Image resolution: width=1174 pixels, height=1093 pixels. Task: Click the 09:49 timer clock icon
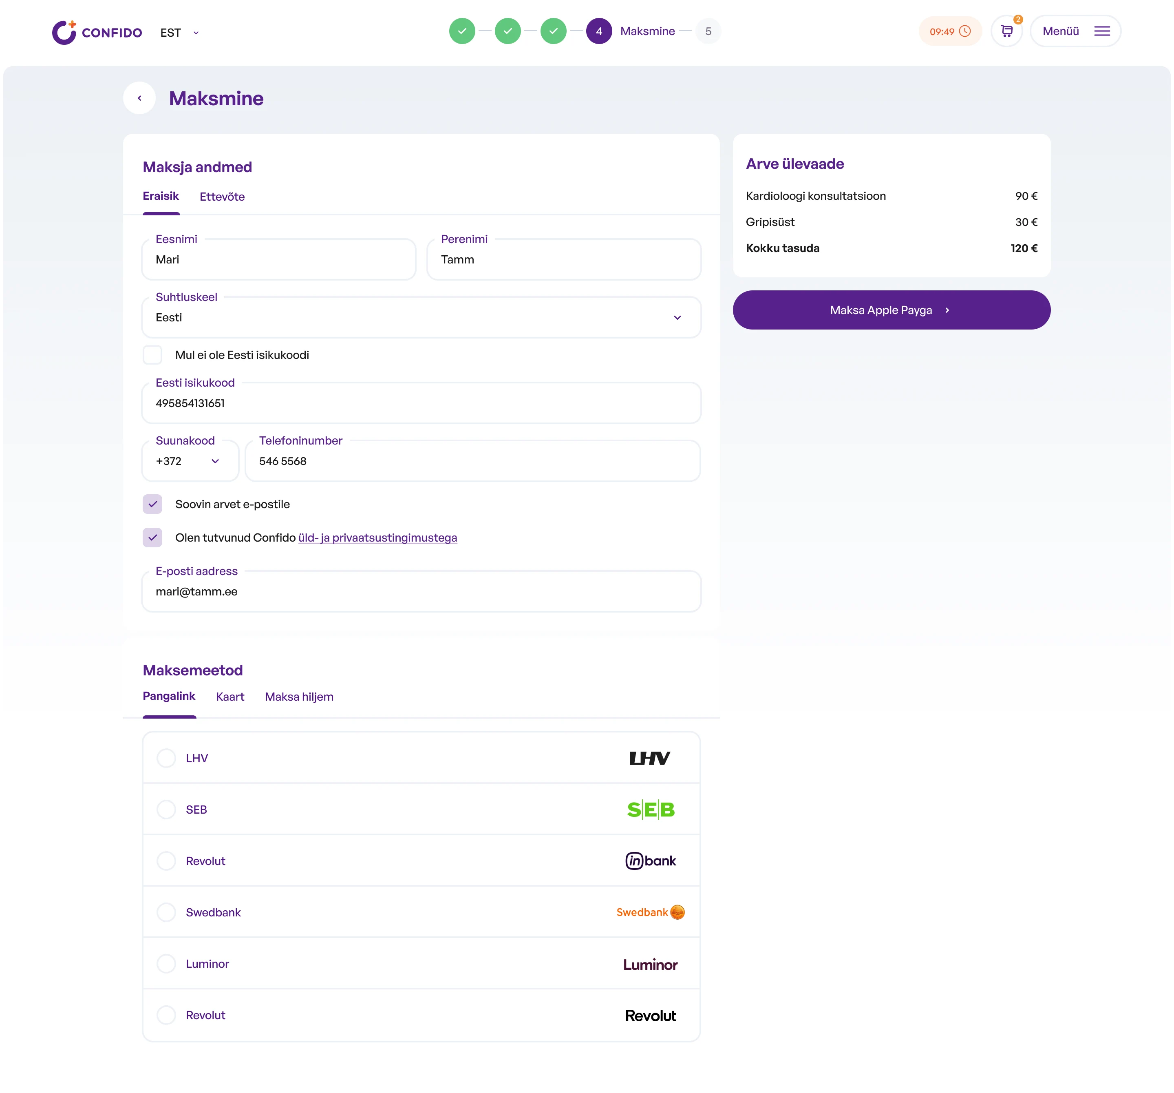[965, 31]
